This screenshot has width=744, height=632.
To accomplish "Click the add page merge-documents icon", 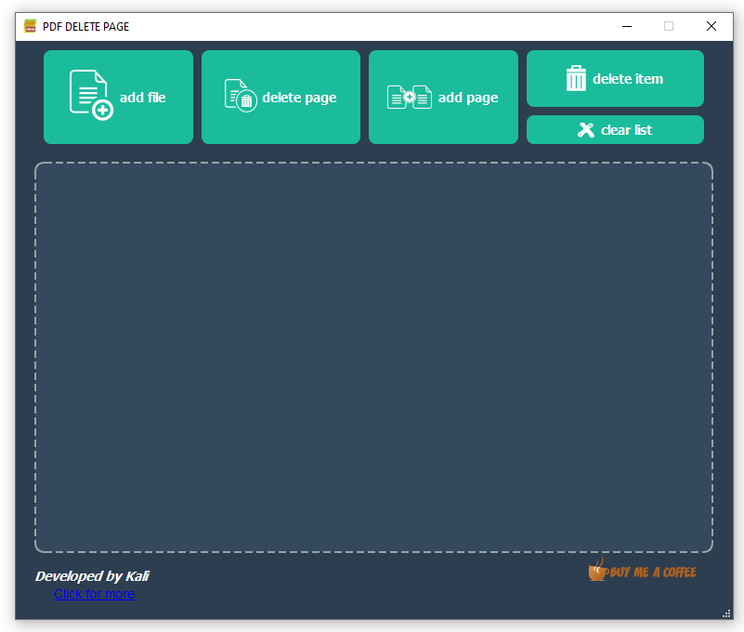I will pos(409,97).
